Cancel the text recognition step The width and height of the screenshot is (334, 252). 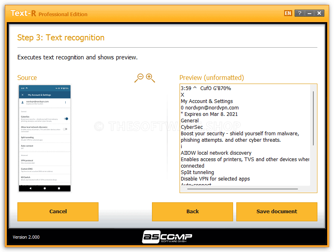click(58, 212)
